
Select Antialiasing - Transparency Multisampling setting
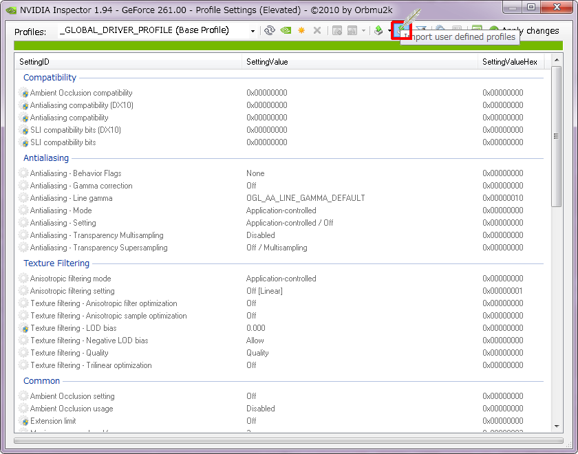click(x=96, y=235)
